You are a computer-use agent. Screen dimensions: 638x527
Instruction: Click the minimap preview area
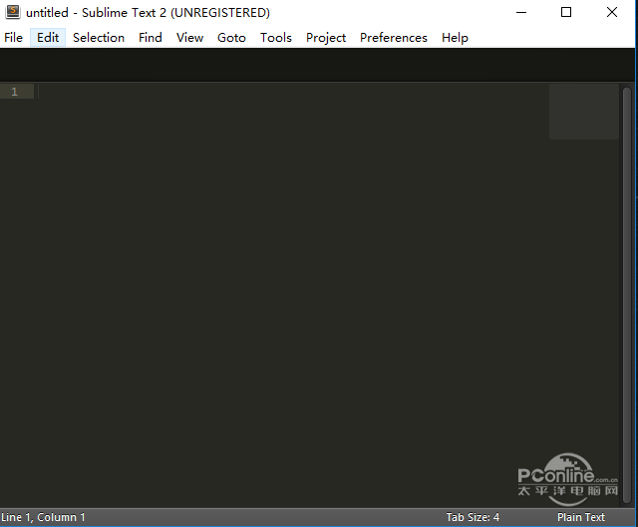click(584, 112)
